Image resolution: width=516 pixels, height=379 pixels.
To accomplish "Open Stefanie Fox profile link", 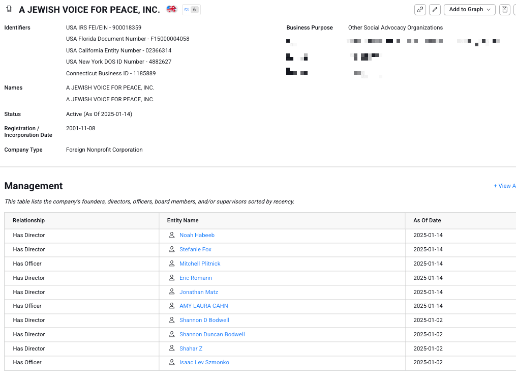I will click(x=195, y=249).
